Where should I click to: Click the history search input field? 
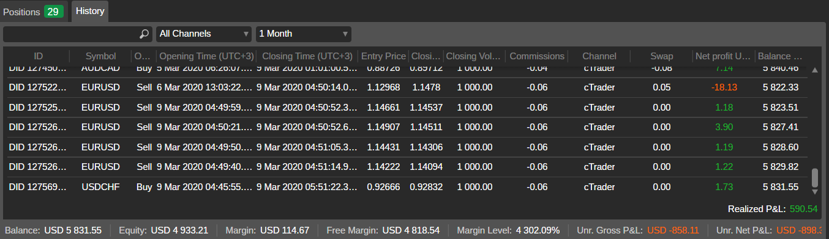tap(71, 34)
